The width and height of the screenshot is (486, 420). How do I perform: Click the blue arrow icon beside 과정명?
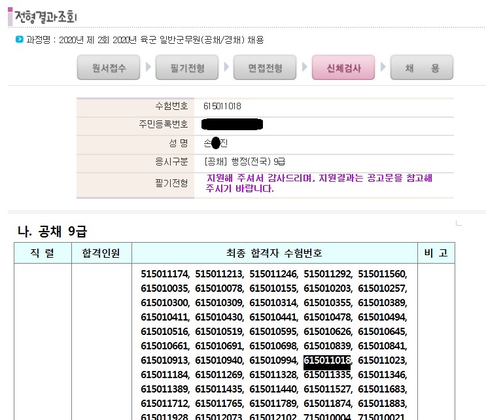(x=19, y=40)
